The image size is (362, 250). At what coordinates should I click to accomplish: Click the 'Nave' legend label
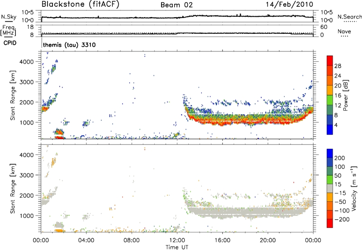(344, 32)
